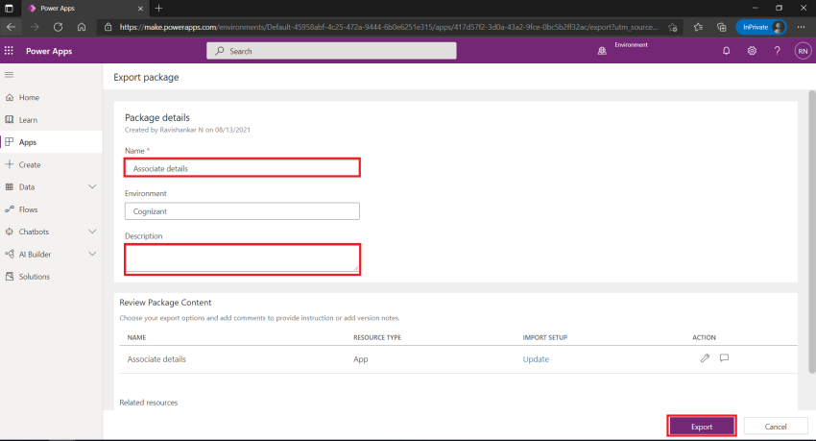Open the app launcher waffle icon

tap(9, 51)
